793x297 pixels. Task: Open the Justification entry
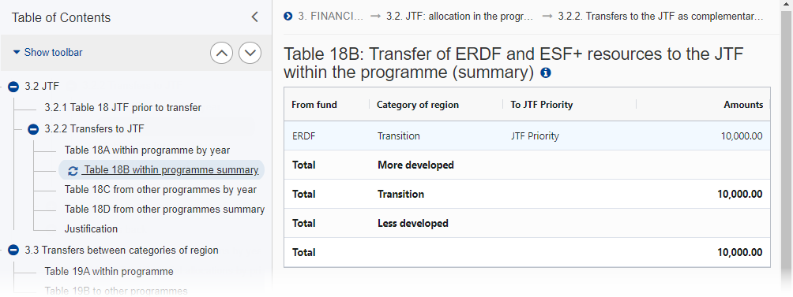pos(91,229)
